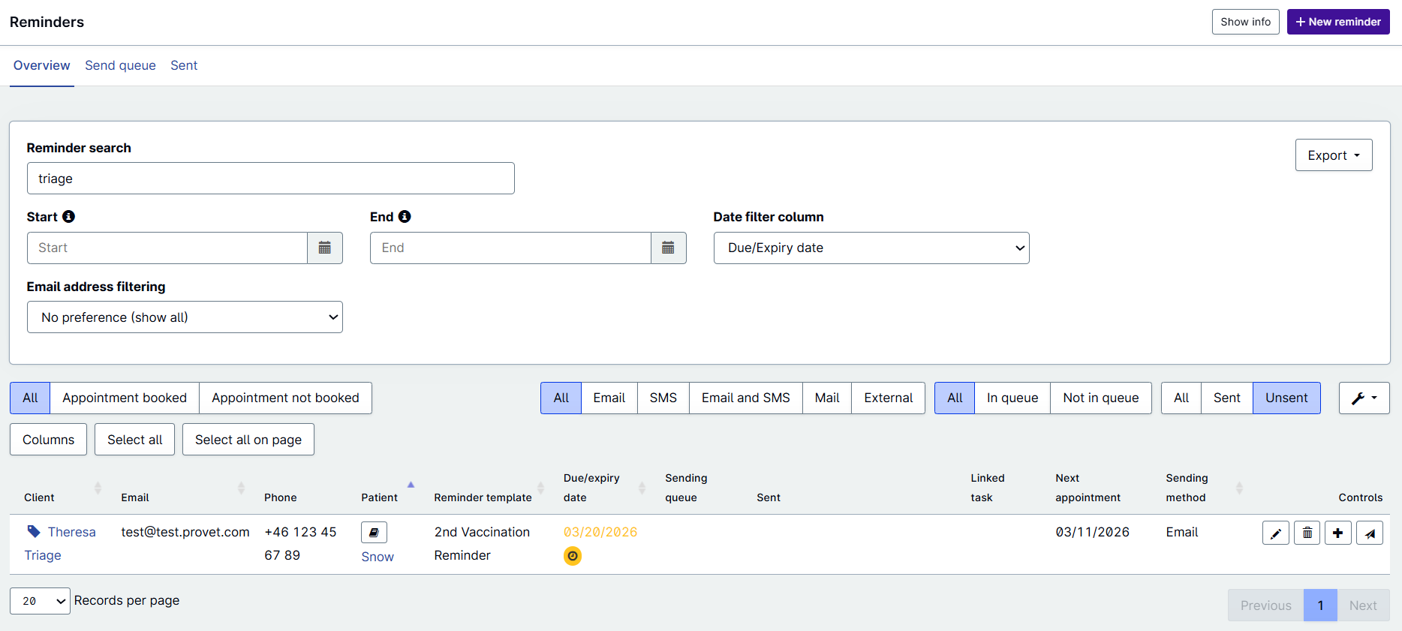Select the Mail sending method filter
Image resolution: width=1402 pixels, height=631 pixels.
(827, 398)
